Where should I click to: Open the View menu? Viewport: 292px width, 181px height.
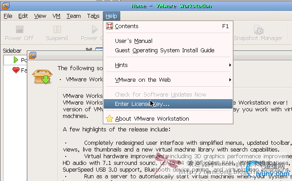(40, 16)
